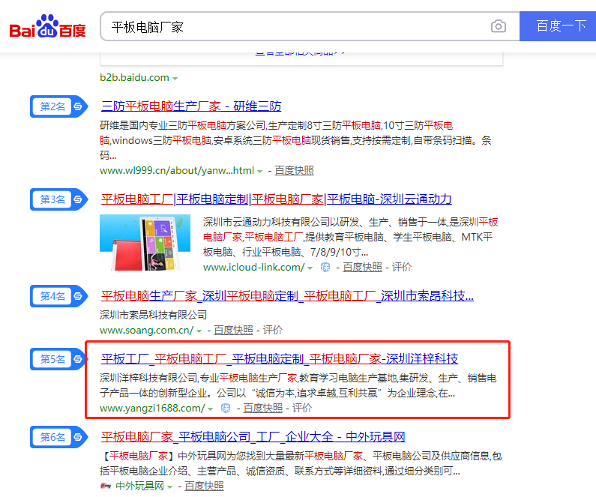Viewport: 596px width, 497px height.
Task: Expand dropdown arrow beside www.icloud-link.com
Action: click(310, 268)
